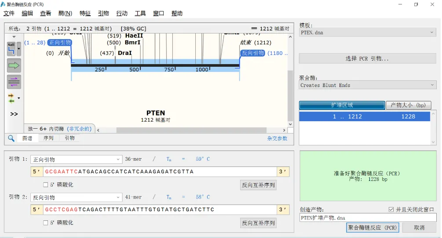The image size is (442, 238).
Task: Enable 5' phosphorylation for primer 1
Action: click(x=46, y=185)
